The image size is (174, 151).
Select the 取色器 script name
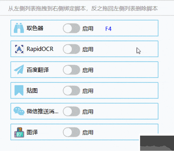click(x=35, y=28)
